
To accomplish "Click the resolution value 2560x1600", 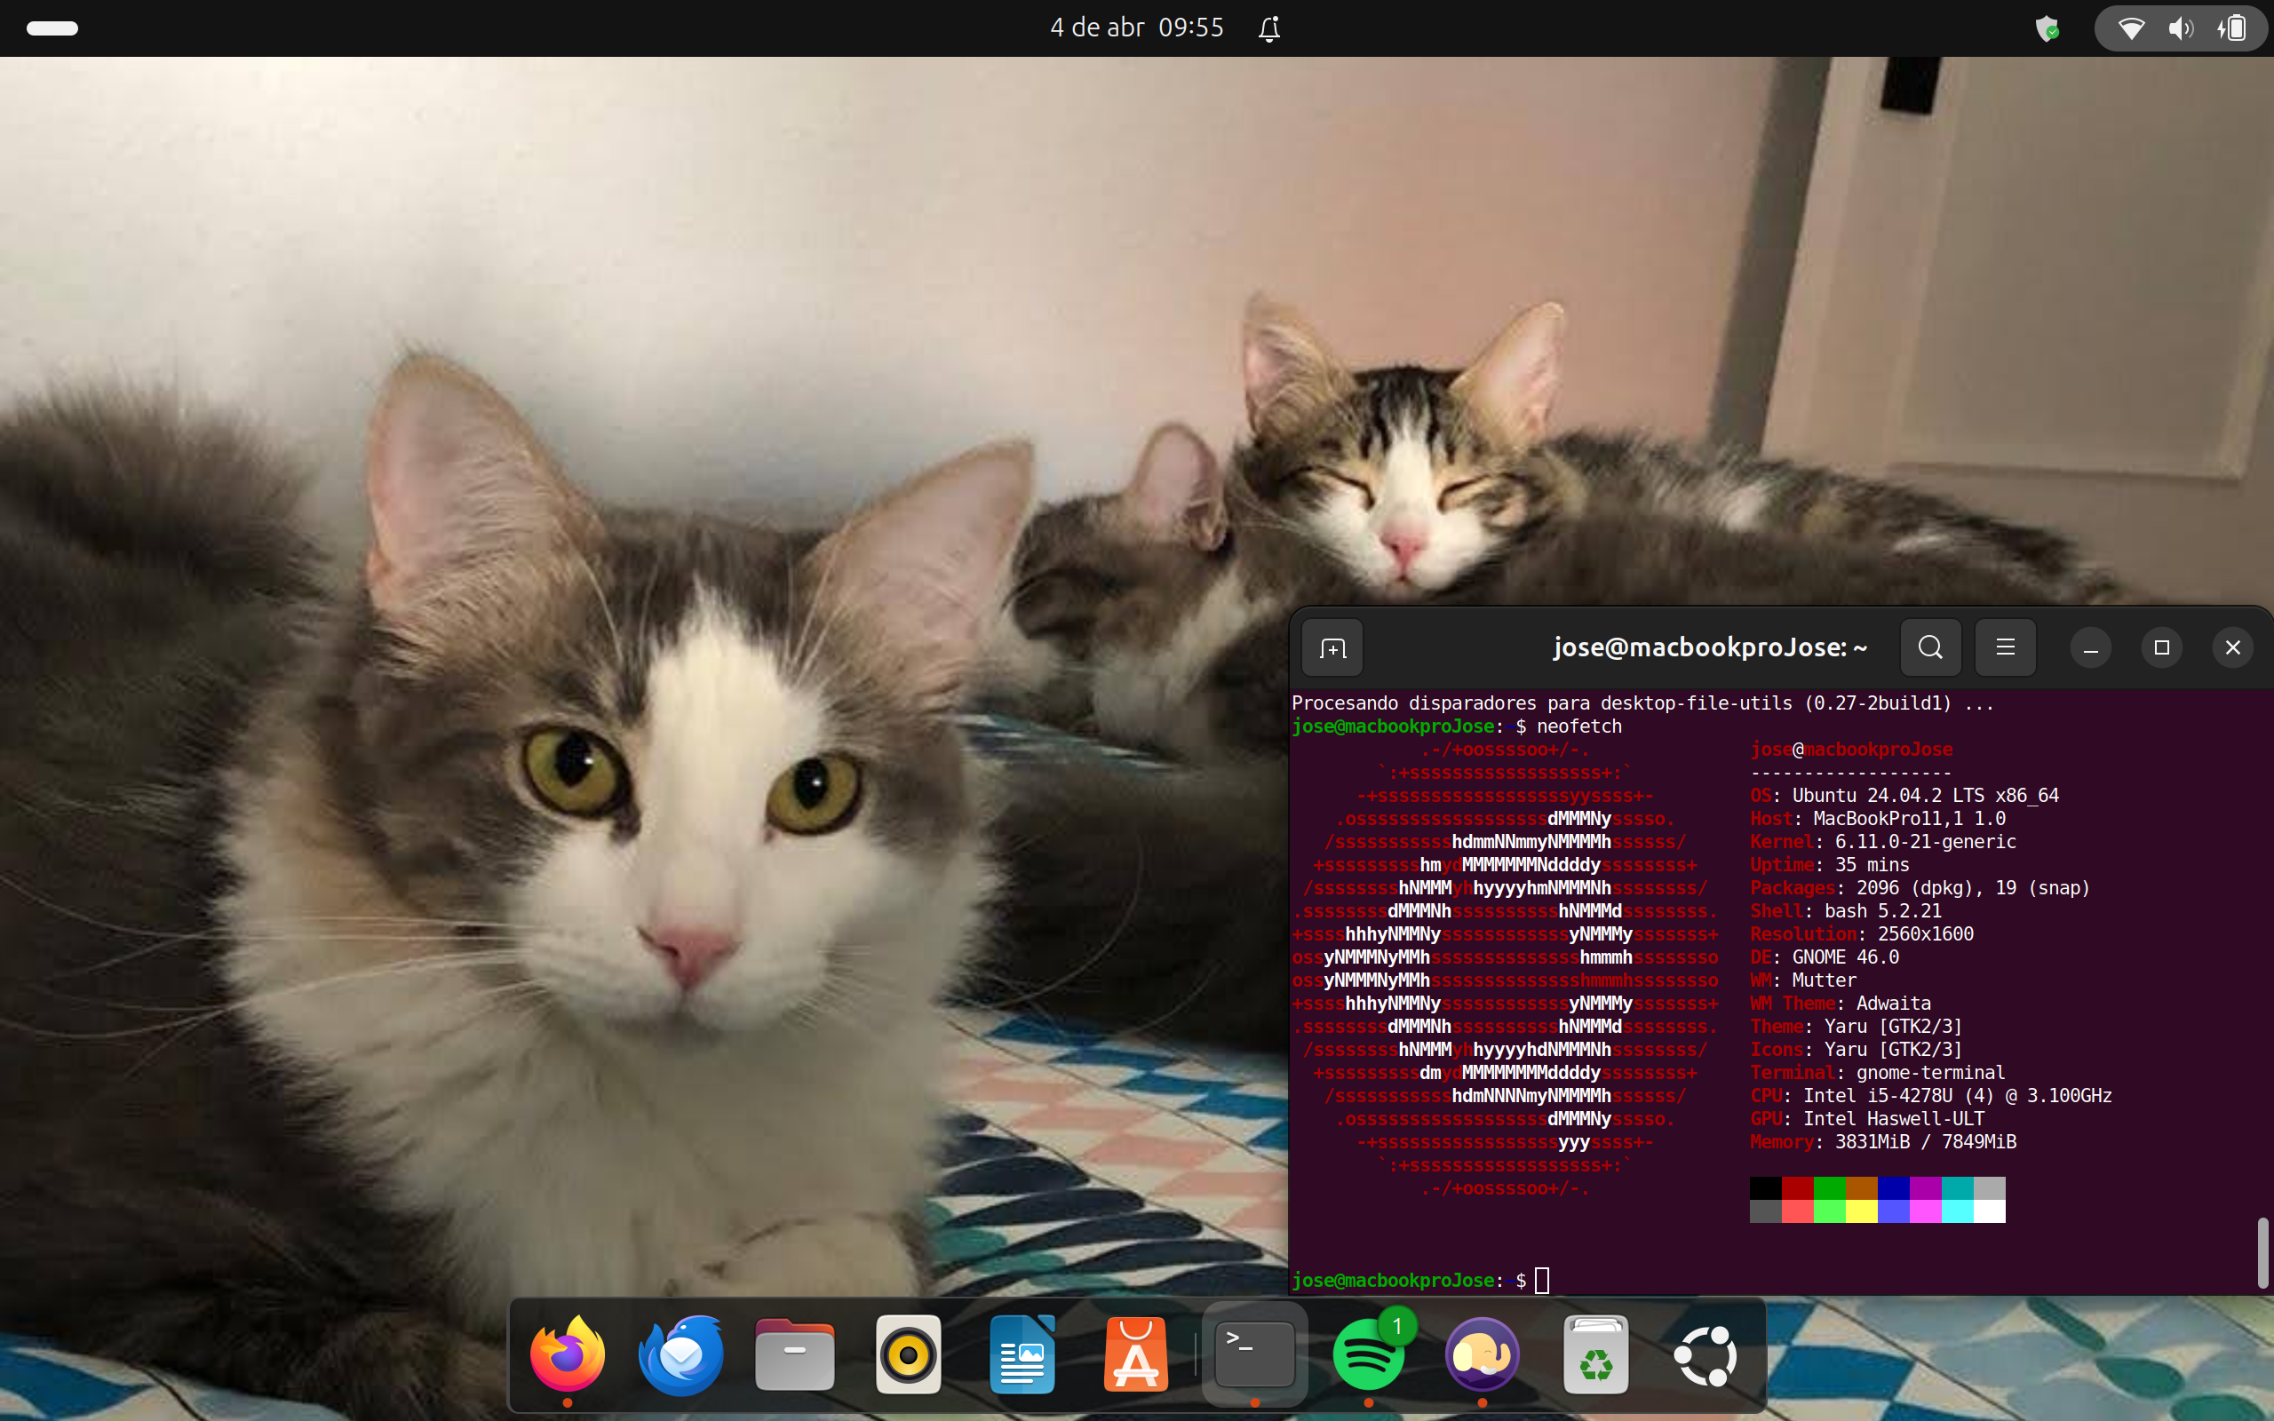I will 1926,934.
